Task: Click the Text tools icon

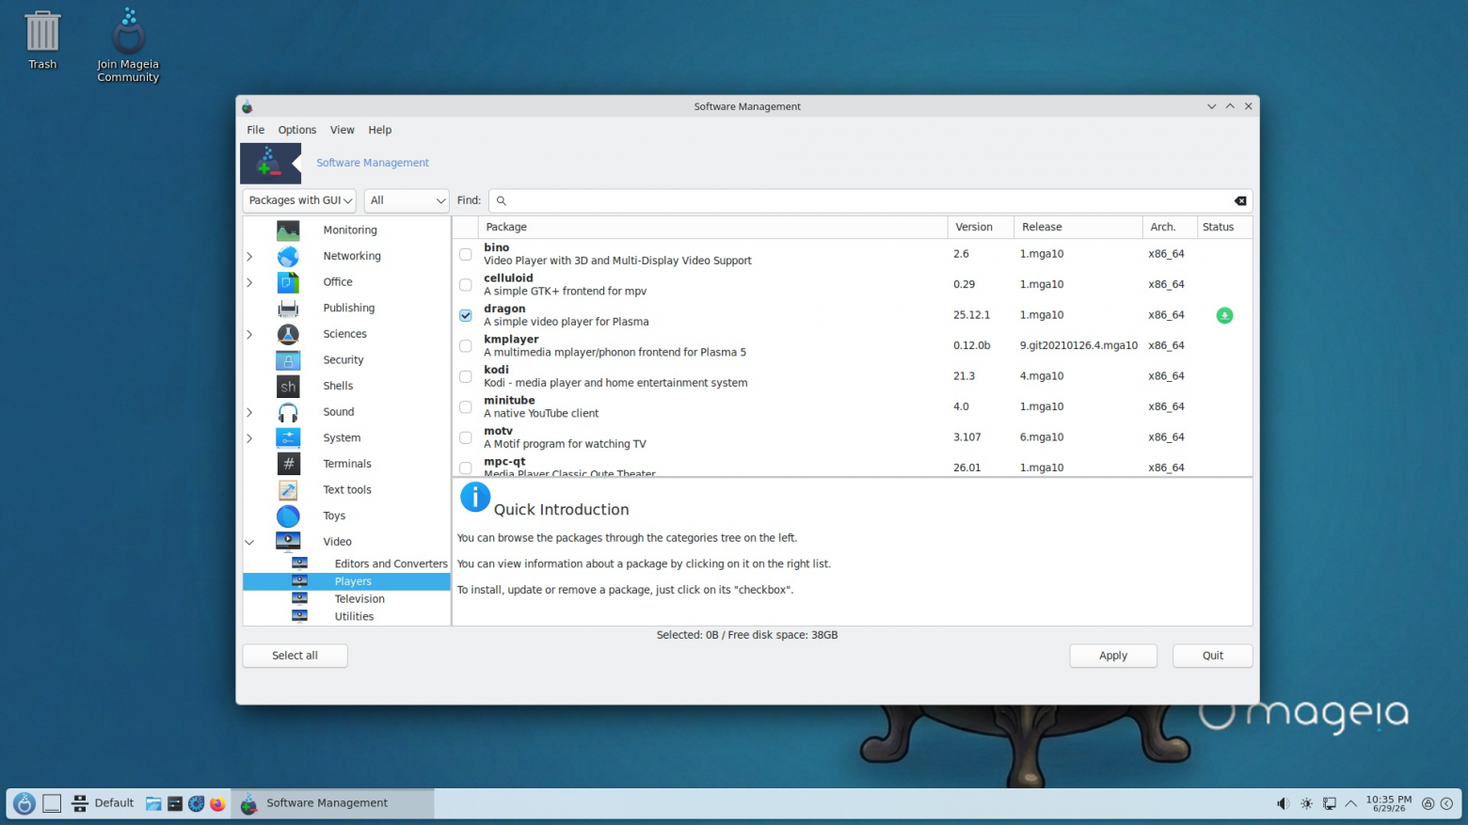Action: [x=288, y=490]
